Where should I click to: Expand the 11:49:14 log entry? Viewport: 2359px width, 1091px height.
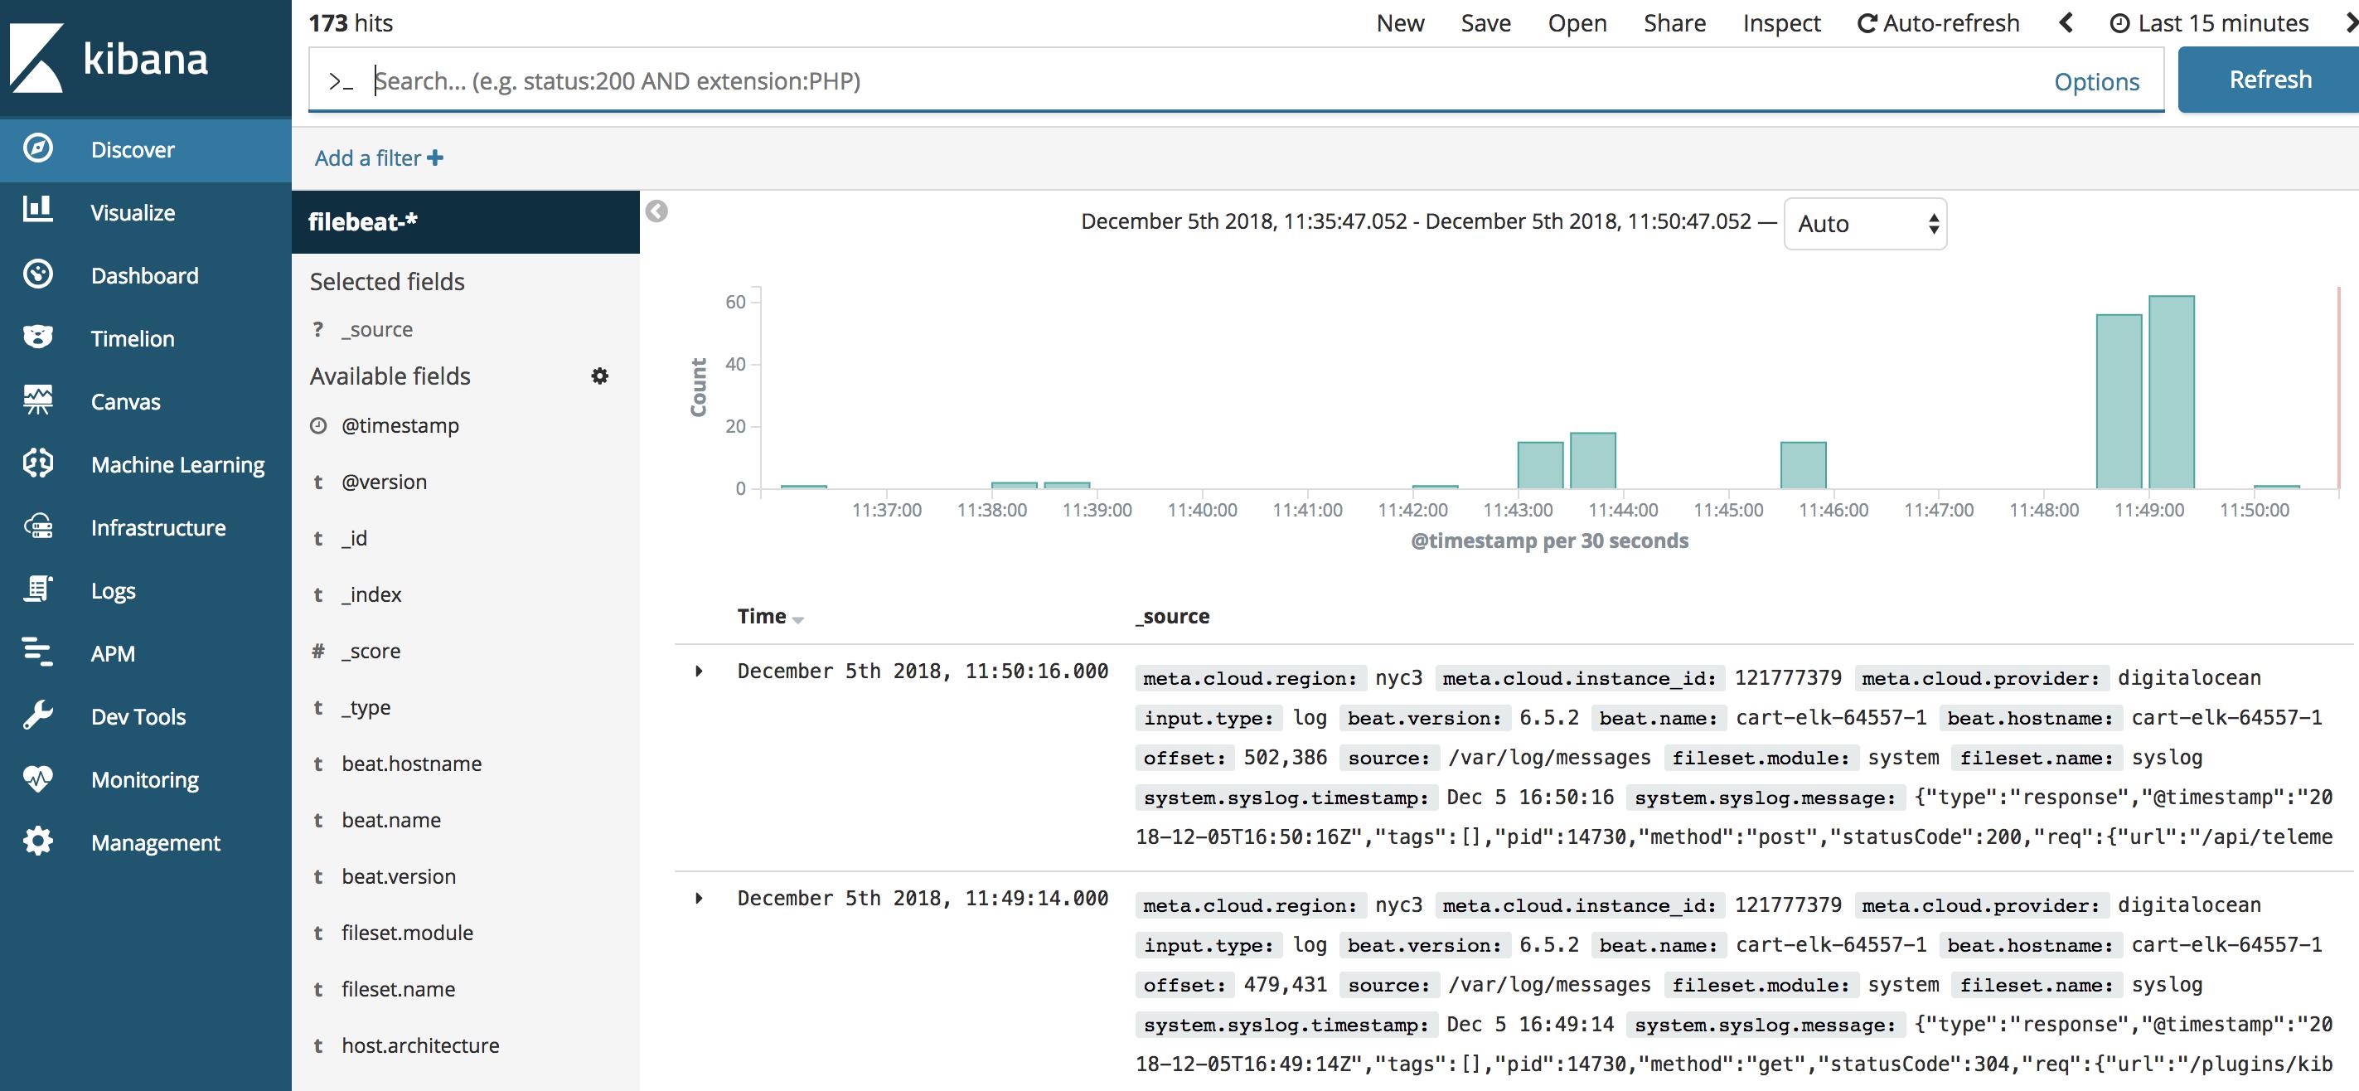point(699,899)
